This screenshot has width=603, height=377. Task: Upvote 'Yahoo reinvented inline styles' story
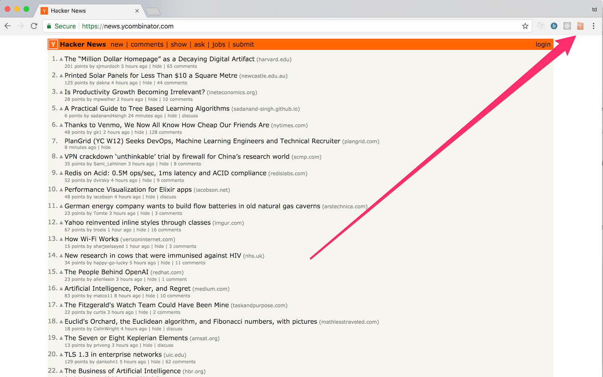tap(61, 223)
